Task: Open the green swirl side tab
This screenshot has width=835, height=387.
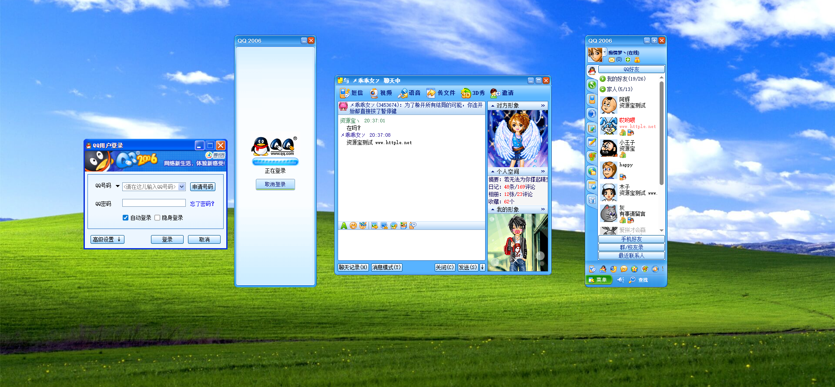Action: tap(592, 85)
